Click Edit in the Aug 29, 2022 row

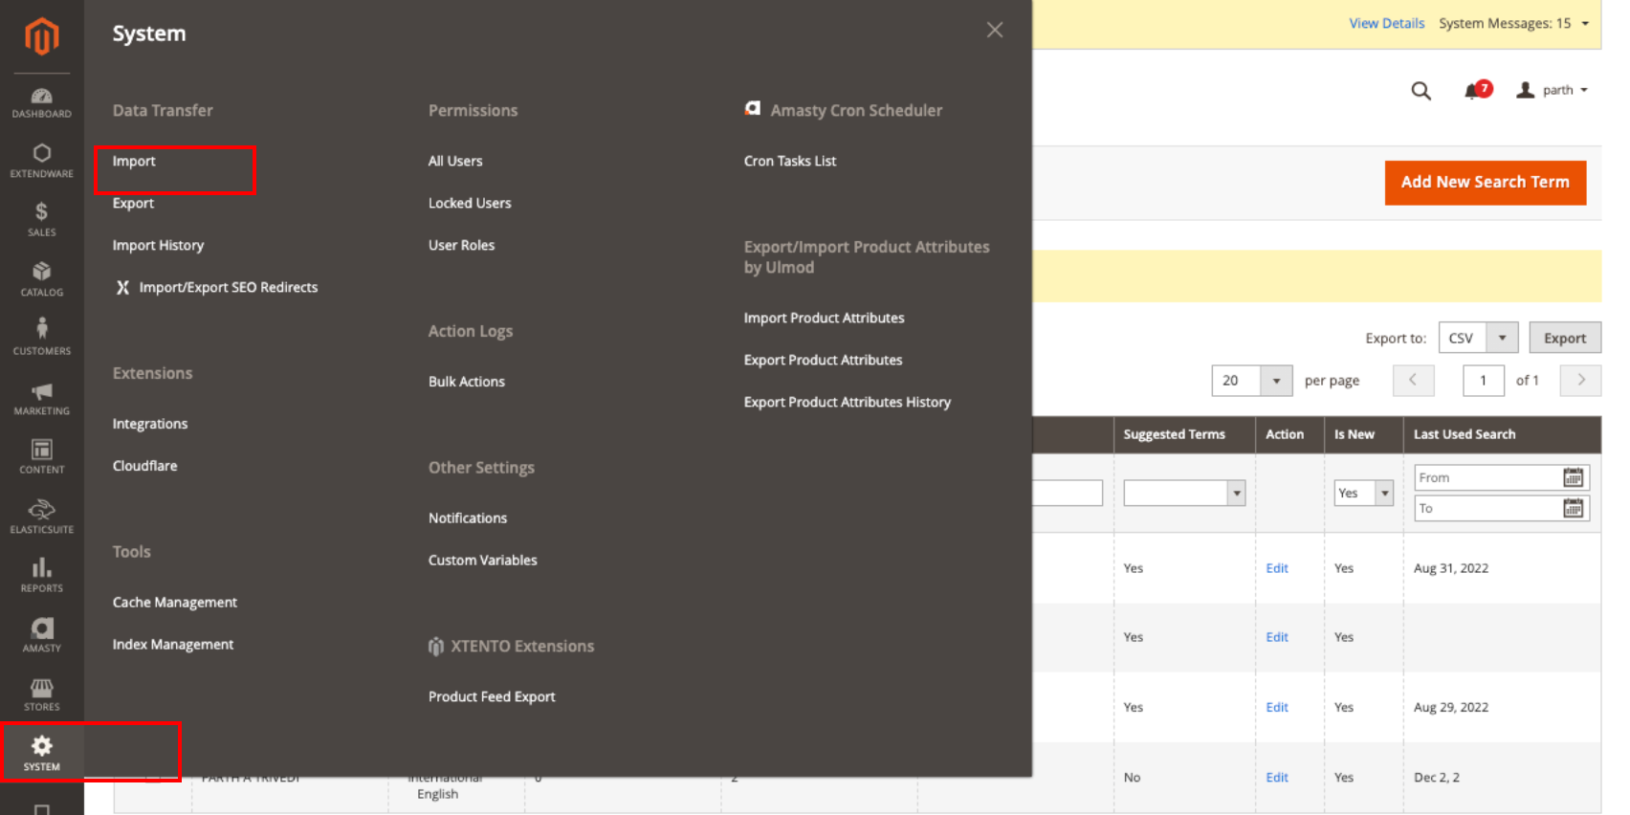click(x=1277, y=708)
